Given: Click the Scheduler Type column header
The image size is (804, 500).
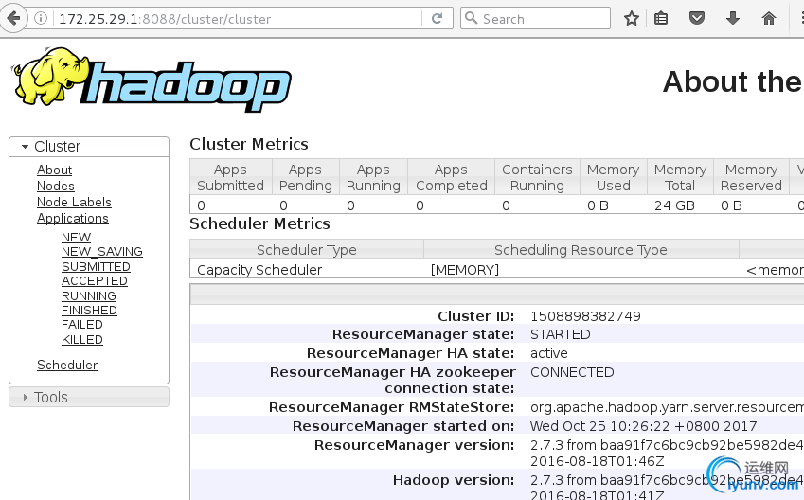Looking at the screenshot, I should [307, 250].
